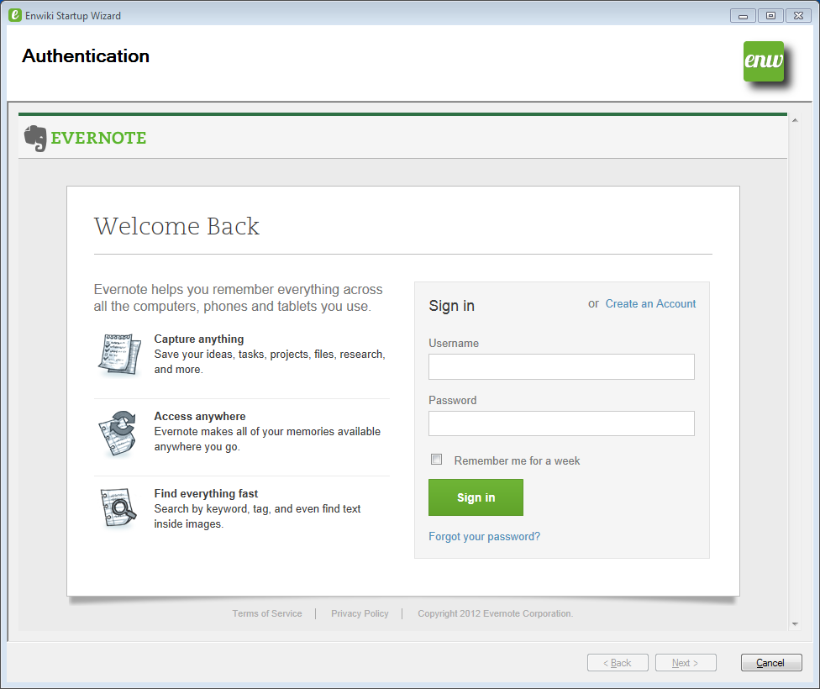
Task: Open the Privacy Policy link
Action: [360, 613]
